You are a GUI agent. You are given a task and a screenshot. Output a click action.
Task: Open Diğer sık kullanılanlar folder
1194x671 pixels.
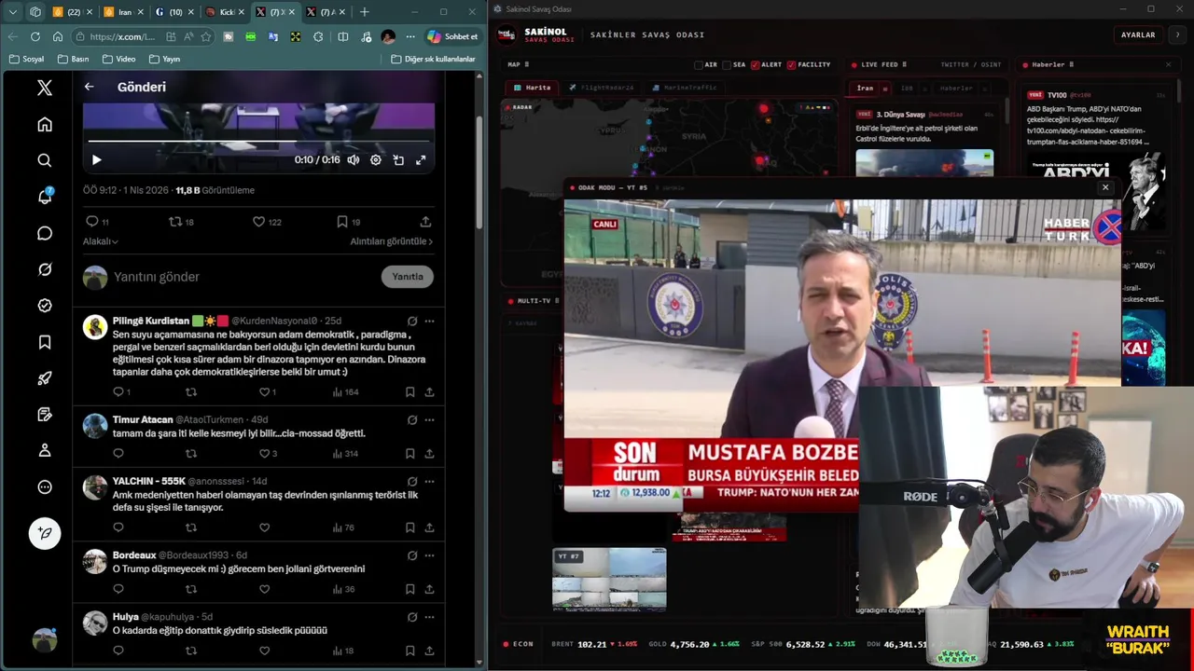coord(434,59)
